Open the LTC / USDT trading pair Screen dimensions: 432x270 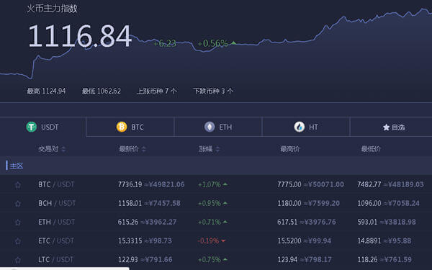click(x=55, y=259)
